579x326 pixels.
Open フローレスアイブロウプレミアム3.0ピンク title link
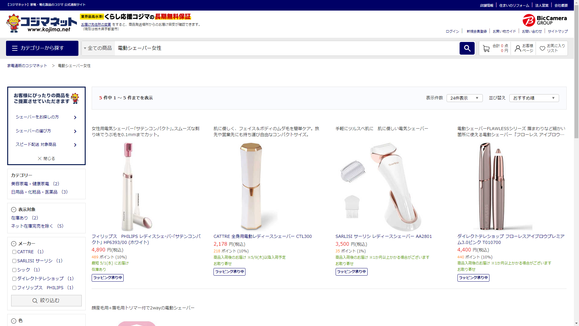[511, 239]
